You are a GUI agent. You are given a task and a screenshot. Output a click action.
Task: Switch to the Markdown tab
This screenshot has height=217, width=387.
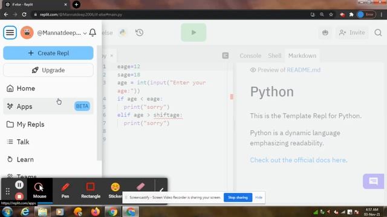(x=302, y=55)
